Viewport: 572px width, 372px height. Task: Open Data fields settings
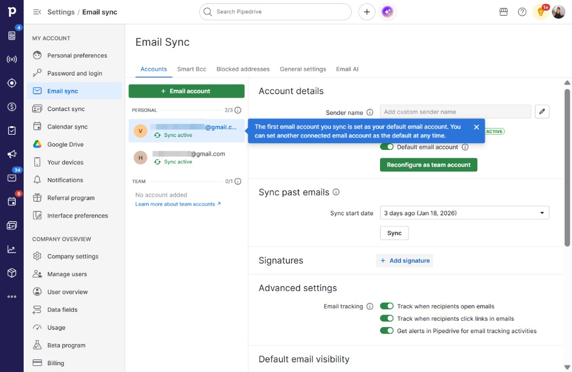tap(74, 310)
